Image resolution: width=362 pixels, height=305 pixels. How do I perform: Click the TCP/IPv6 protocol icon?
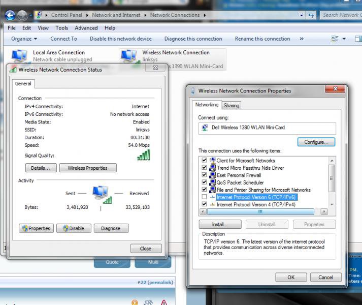(x=213, y=197)
